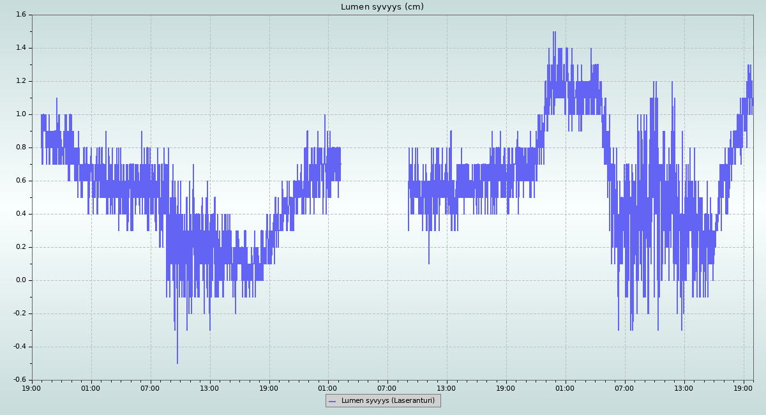
Task: Pick the 1.0 y-axis tick label
Action: pos(20,114)
